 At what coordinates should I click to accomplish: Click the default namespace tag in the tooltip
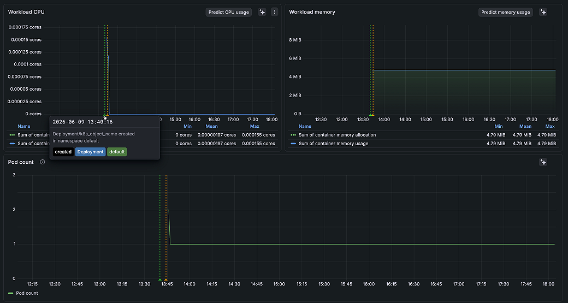117,152
